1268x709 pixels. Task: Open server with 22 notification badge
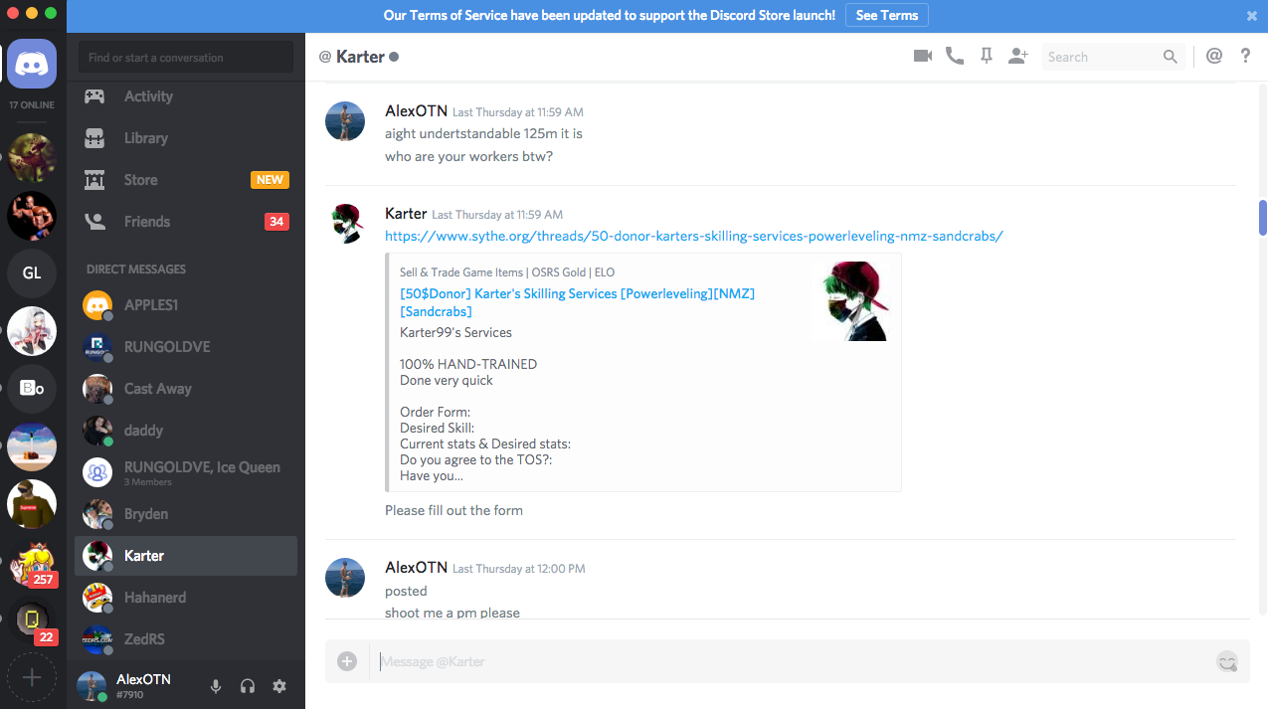(x=32, y=620)
